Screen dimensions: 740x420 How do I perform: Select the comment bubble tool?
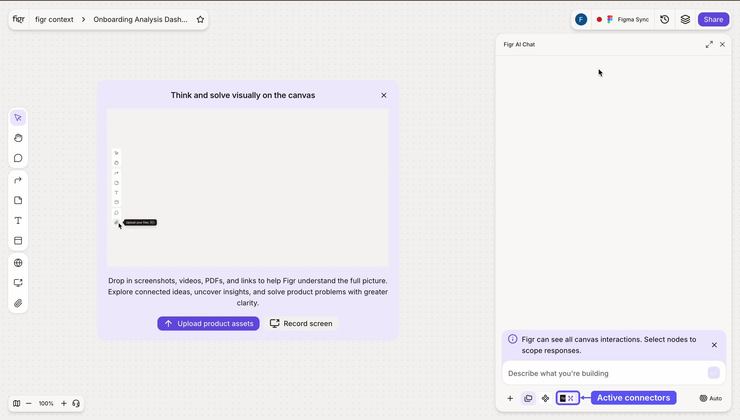coord(18,158)
